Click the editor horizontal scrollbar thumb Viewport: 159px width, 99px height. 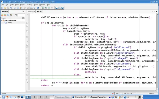60,91
